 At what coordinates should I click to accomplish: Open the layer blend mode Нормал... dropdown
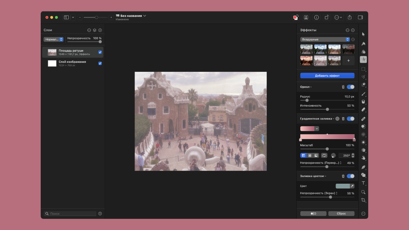54,40
